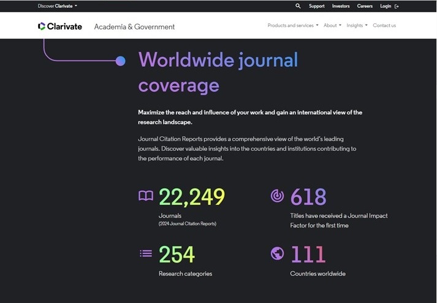Visit the Careers page
The width and height of the screenshot is (437, 303).
(x=365, y=6)
